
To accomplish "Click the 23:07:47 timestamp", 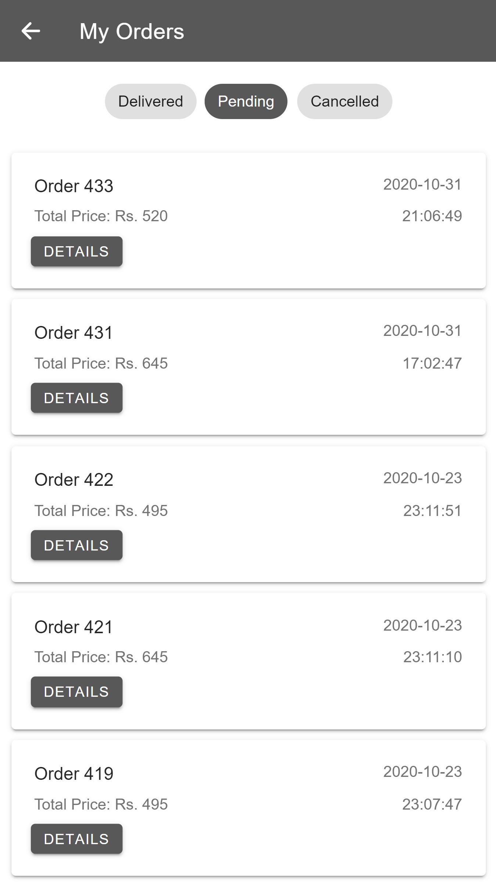I will coord(432,804).
